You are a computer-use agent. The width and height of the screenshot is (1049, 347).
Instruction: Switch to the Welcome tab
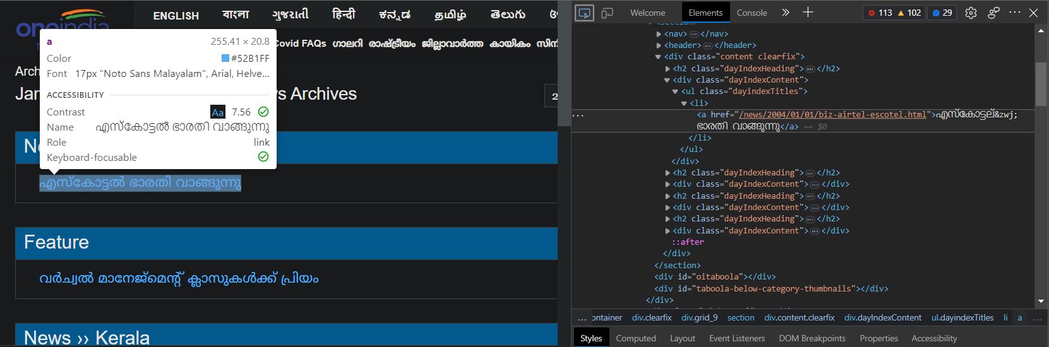[x=647, y=13]
